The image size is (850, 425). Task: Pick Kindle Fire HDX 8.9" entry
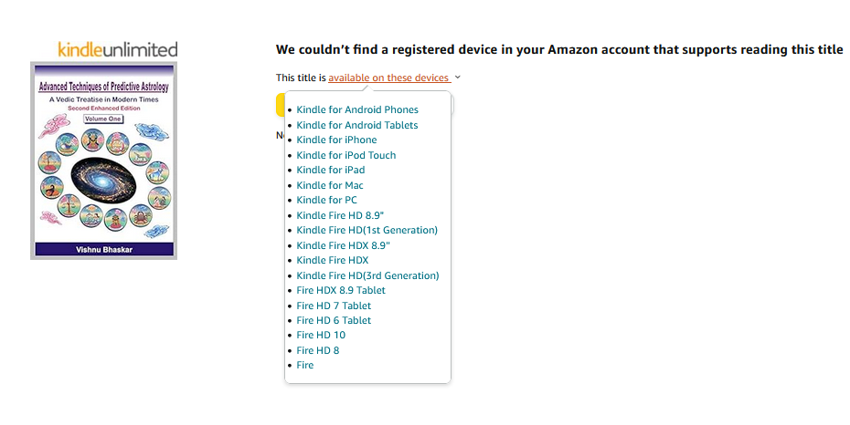point(344,245)
